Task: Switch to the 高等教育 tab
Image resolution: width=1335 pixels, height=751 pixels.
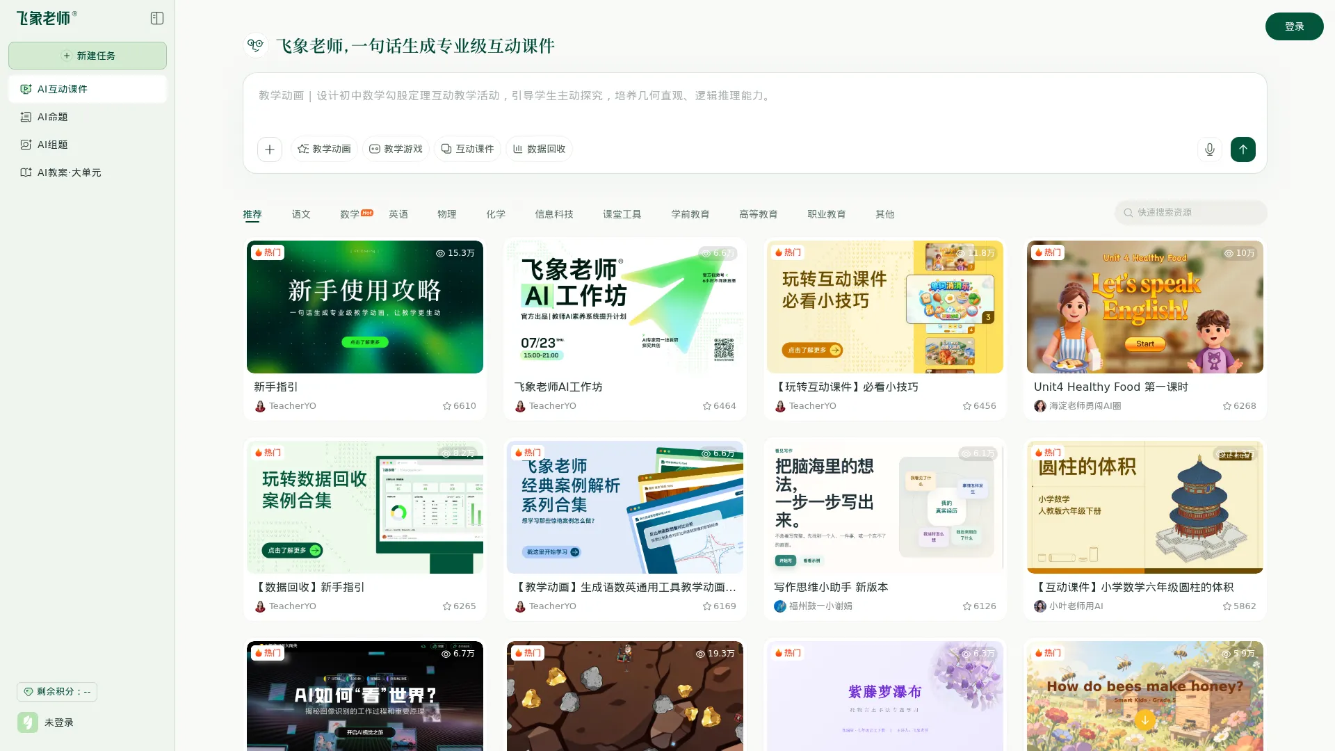Action: coord(759,214)
